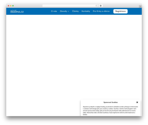Expand the Závody dropdown menu
Image resolution: width=148 pixels, height=125 pixels.
pos(64,11)
